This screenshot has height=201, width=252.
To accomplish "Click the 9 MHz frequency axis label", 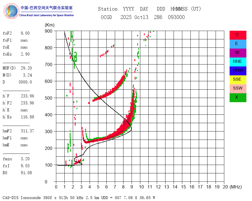I will 132,187.
